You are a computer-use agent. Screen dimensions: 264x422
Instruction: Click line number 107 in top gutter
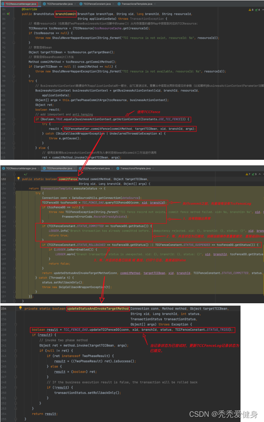[x=4, y=119]
